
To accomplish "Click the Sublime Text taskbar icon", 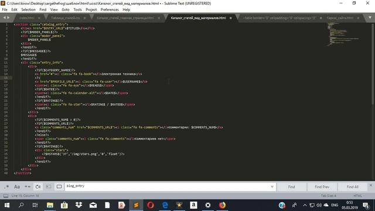I will [136, 205].
